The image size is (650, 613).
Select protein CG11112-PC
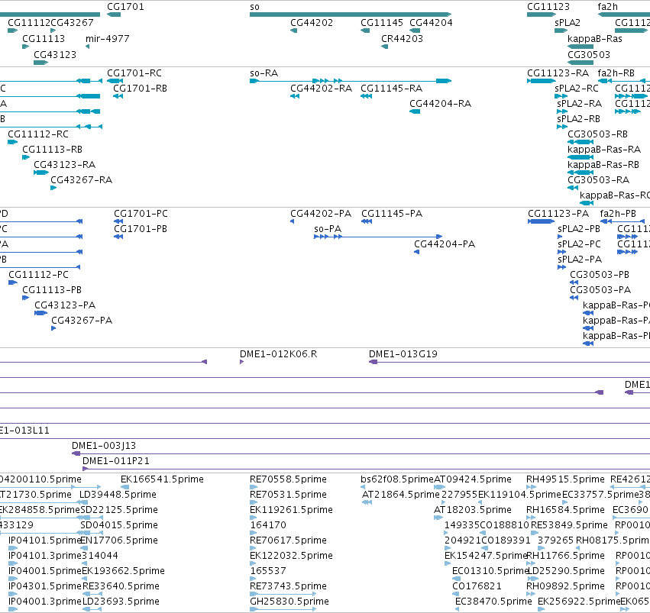point(38,274)
